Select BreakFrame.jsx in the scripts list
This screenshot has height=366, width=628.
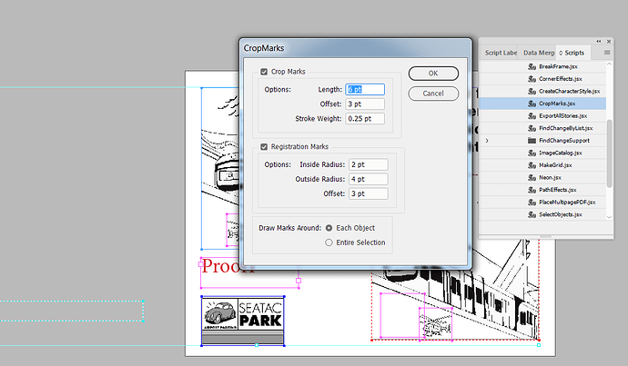pyautogui.click(x=558, y=66)
